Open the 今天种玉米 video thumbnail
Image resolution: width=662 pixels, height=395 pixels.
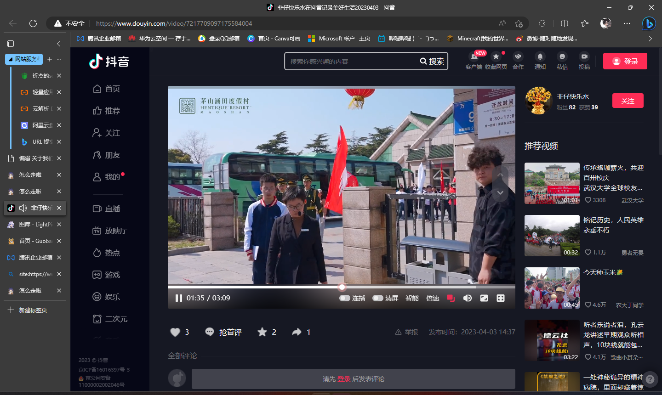[x=552, y=288]
